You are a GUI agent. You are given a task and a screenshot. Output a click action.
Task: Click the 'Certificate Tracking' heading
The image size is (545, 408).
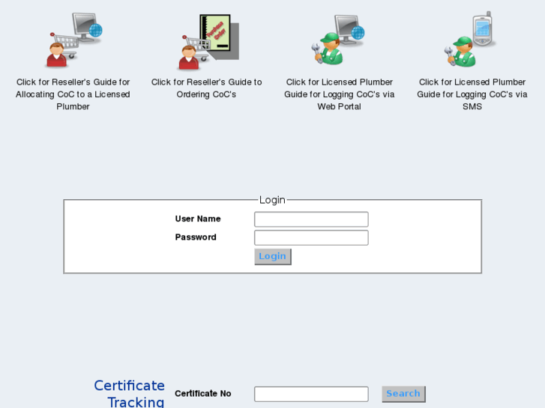[x=129, y=394]
